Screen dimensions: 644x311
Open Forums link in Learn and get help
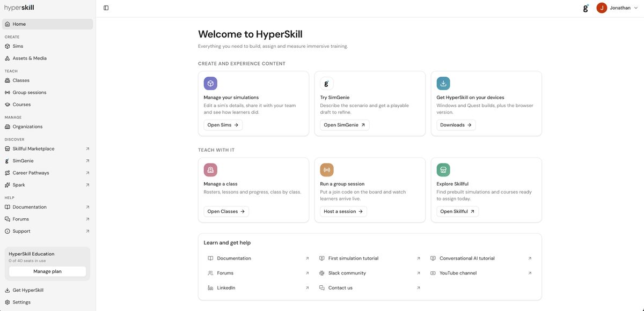click(259, 273)
